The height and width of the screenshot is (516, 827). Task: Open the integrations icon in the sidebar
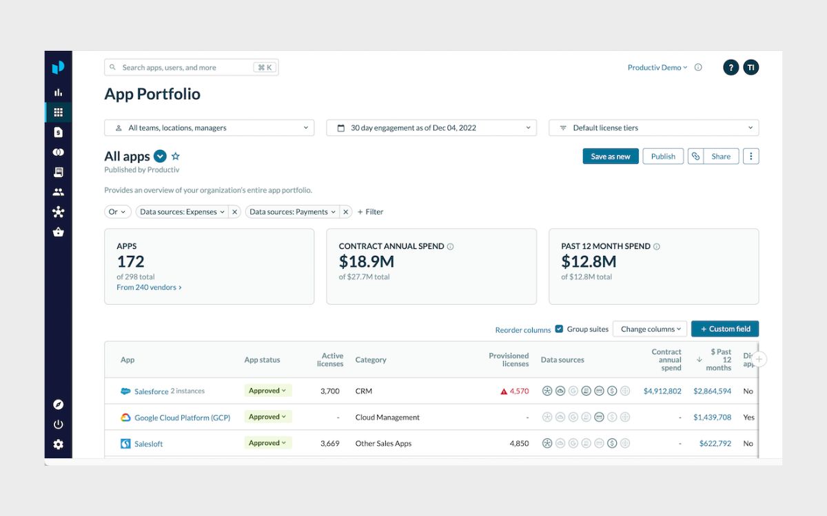click(58, 151)
